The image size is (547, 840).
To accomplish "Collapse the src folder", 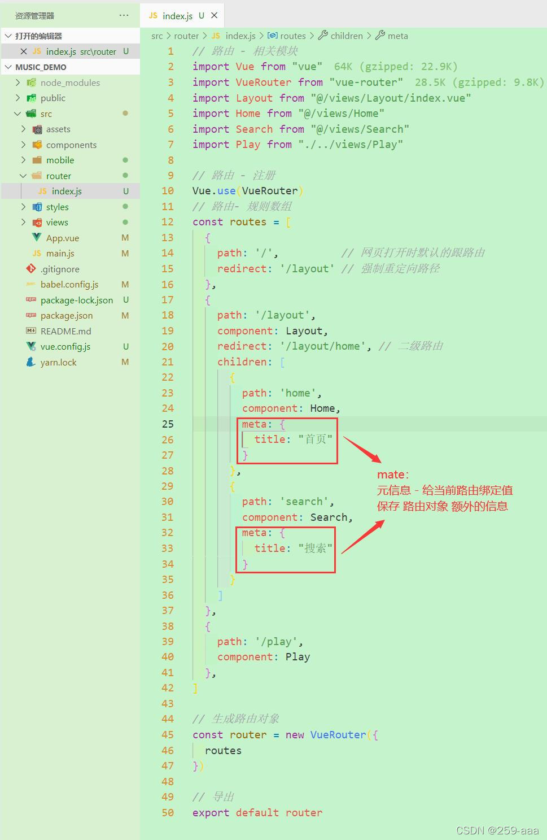I will pyautogui.click(x=18, y=114).
